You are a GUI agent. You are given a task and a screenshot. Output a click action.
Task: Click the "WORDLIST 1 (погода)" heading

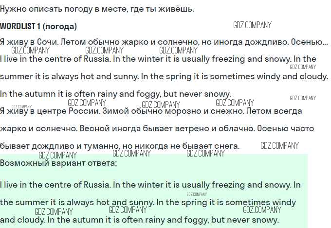point(38,26)
